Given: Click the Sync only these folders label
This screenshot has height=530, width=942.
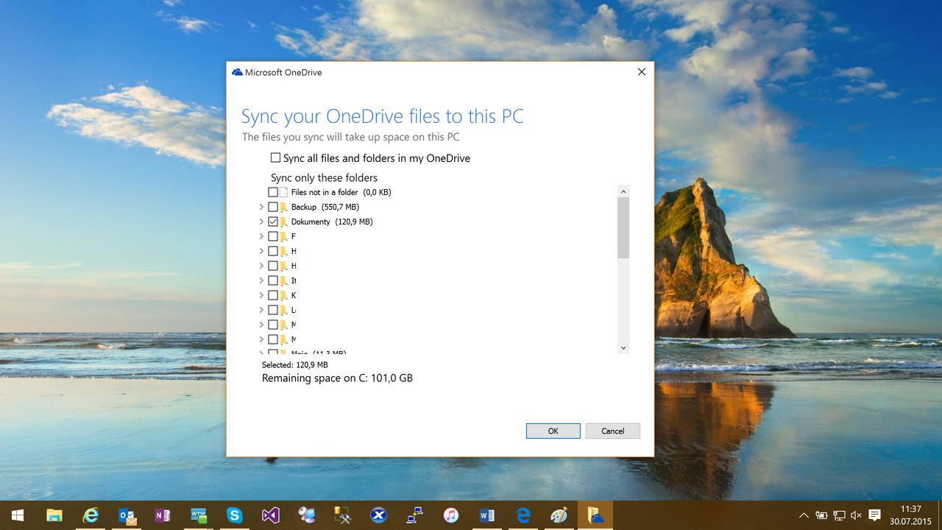Looking at the screenshot, I should (x=324, y=177).
